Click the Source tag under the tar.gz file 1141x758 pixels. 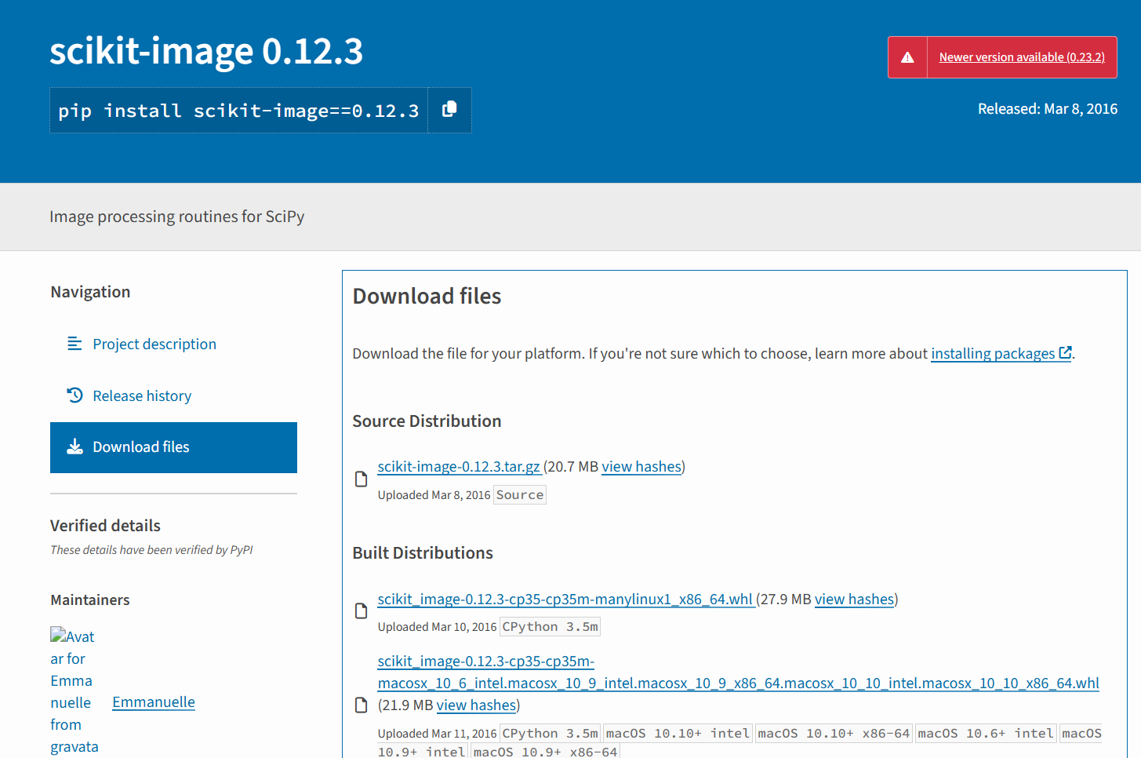tap(520, 495)
